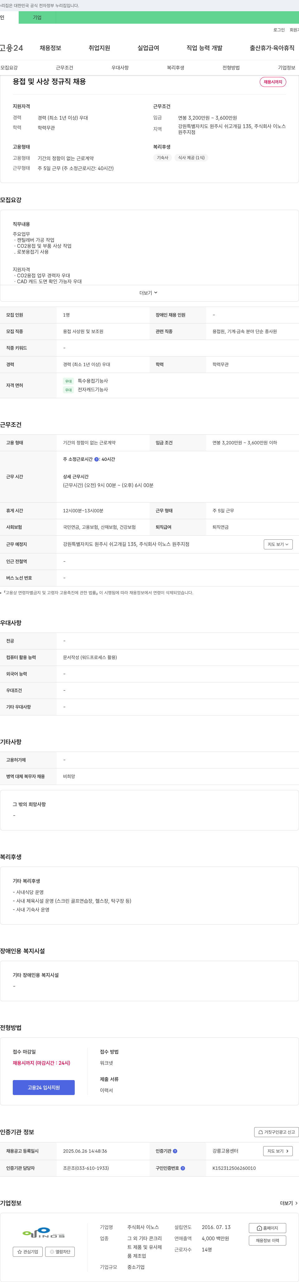Select the 강릉고용센터 text

(x=225, y=1151)
